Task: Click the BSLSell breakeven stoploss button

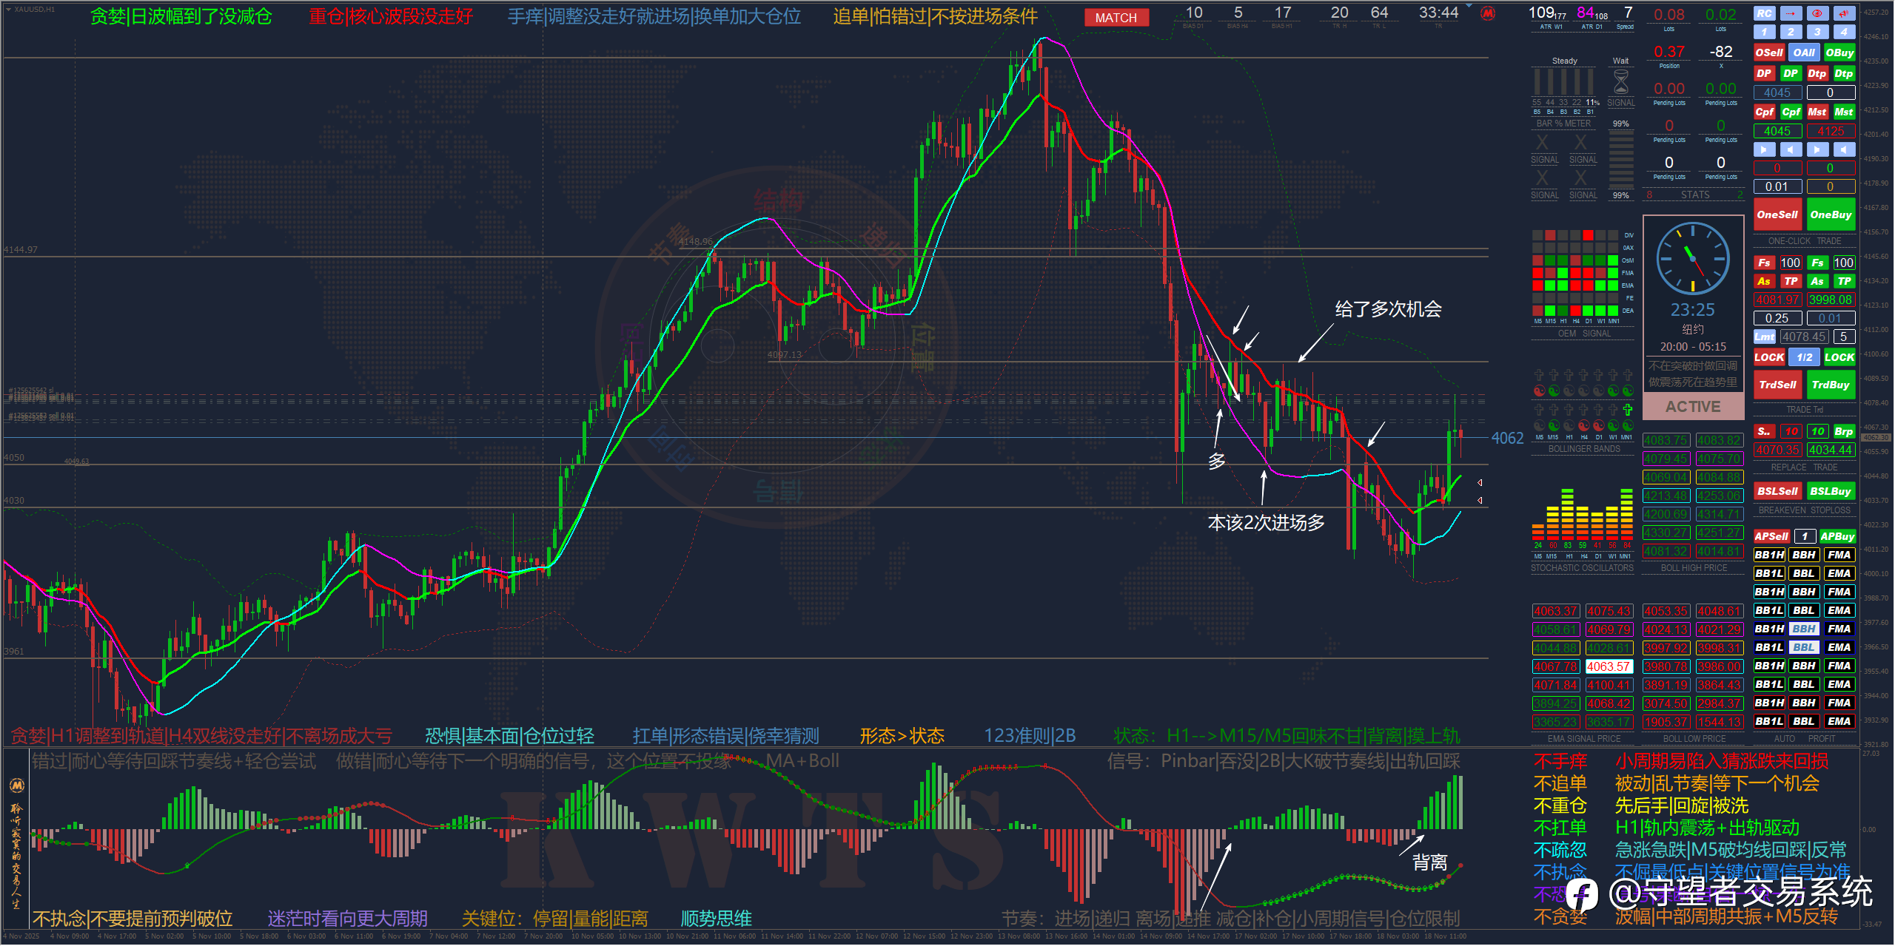Action: (1777, 491)
